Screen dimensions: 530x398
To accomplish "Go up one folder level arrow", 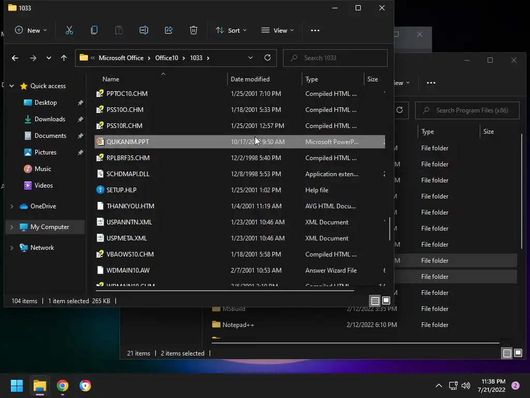I will (64, 58).
